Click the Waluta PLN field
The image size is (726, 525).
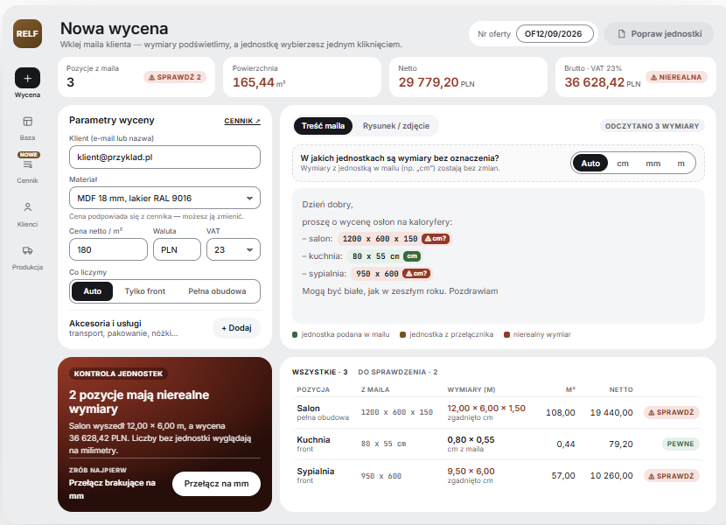coord(177,249)
